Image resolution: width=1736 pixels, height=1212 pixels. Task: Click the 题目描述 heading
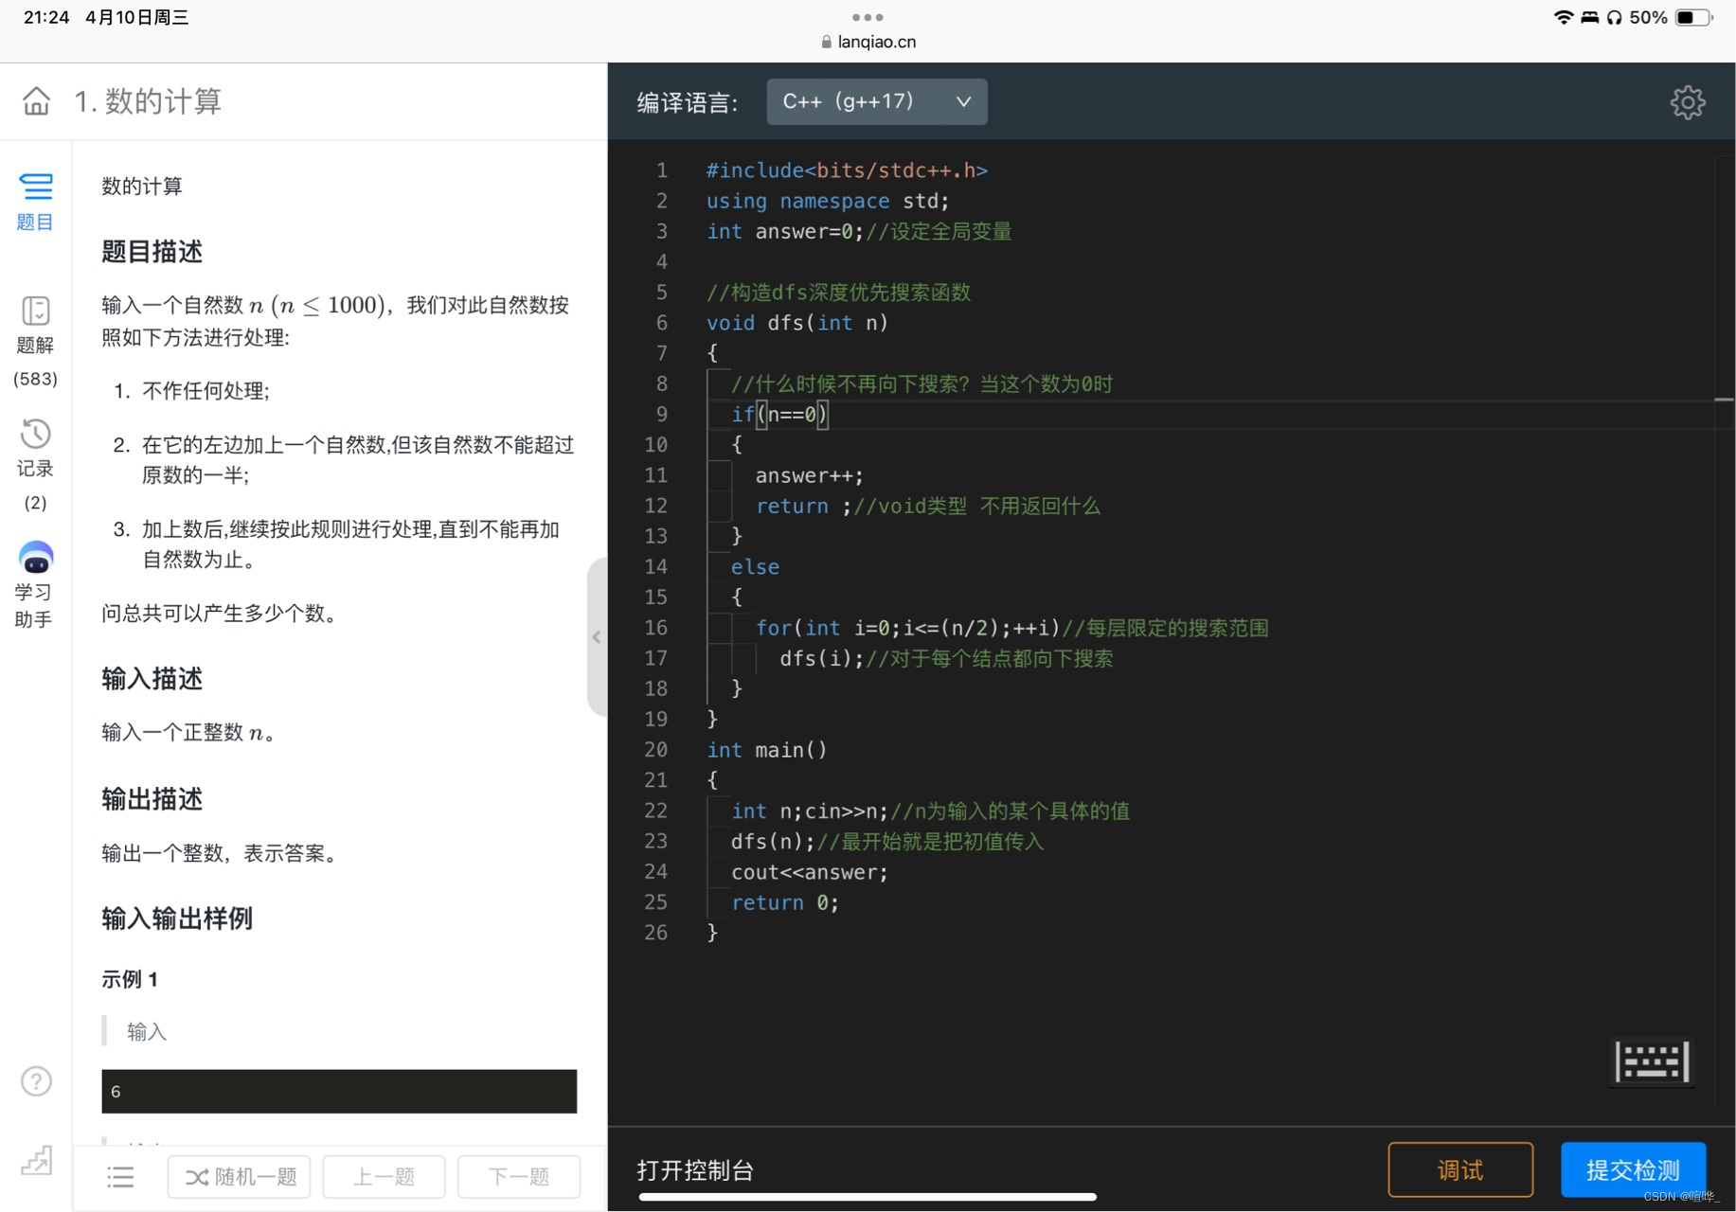(152, 252)
